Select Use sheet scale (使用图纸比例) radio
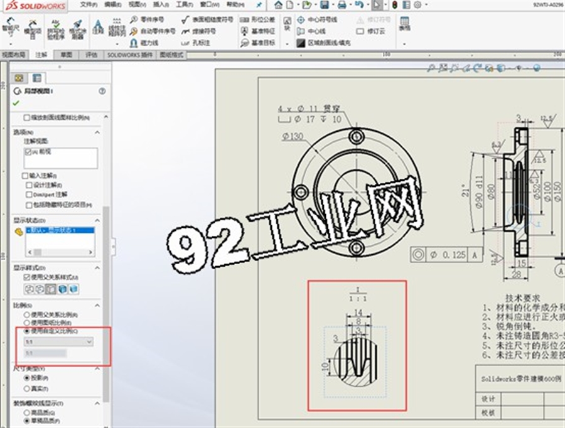 point(26,323)
